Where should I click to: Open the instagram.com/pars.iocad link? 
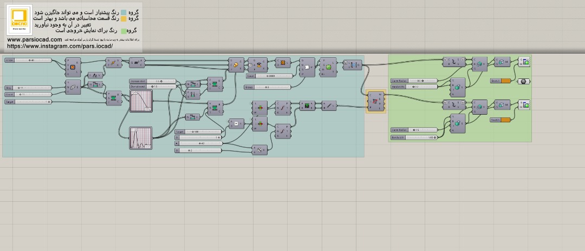(60, 46)
